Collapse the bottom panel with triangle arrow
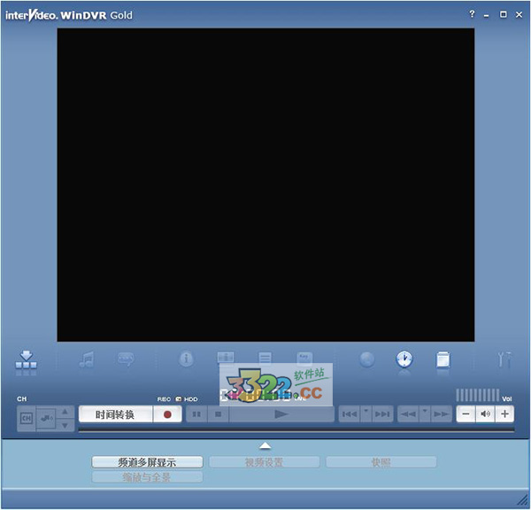This screenshot has height=510, width=531. [265, 445]
